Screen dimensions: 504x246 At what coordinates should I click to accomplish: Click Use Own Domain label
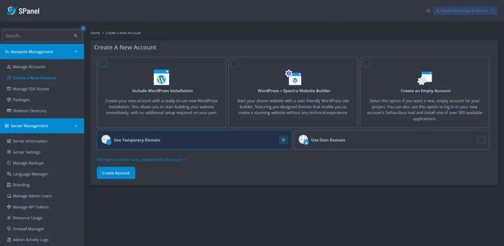[x=328, y=140]
